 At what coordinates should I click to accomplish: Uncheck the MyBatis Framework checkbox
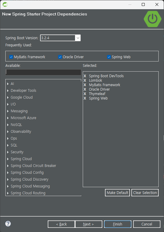11,57
